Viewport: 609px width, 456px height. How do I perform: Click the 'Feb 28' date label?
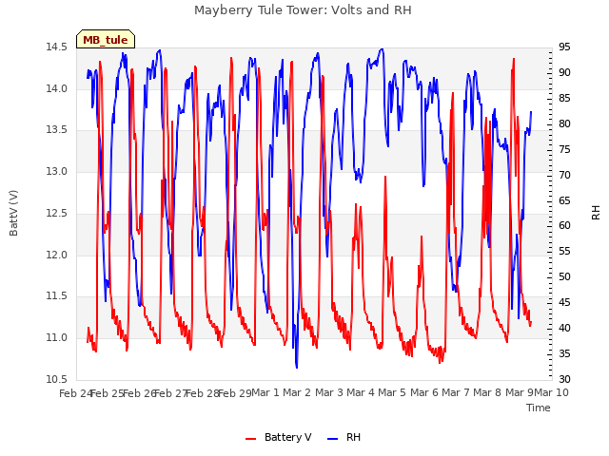click(203, 393)
